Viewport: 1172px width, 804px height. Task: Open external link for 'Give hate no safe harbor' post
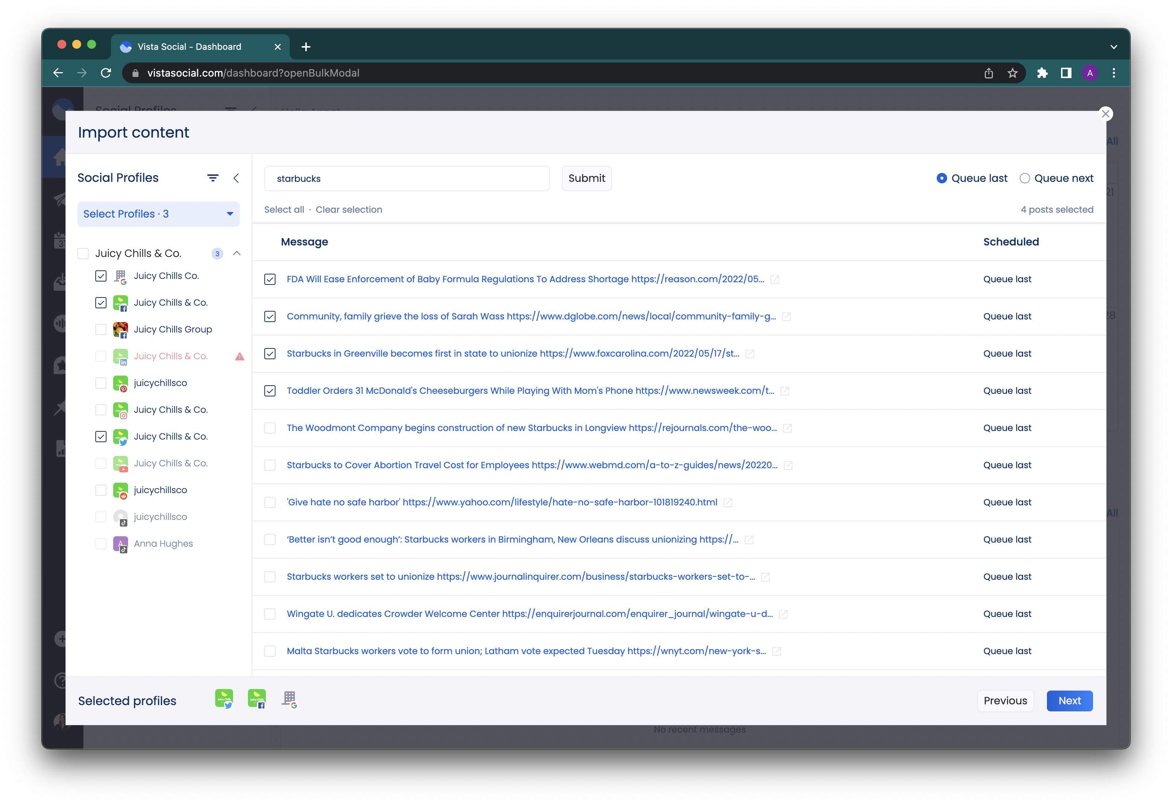coord(728,503)
